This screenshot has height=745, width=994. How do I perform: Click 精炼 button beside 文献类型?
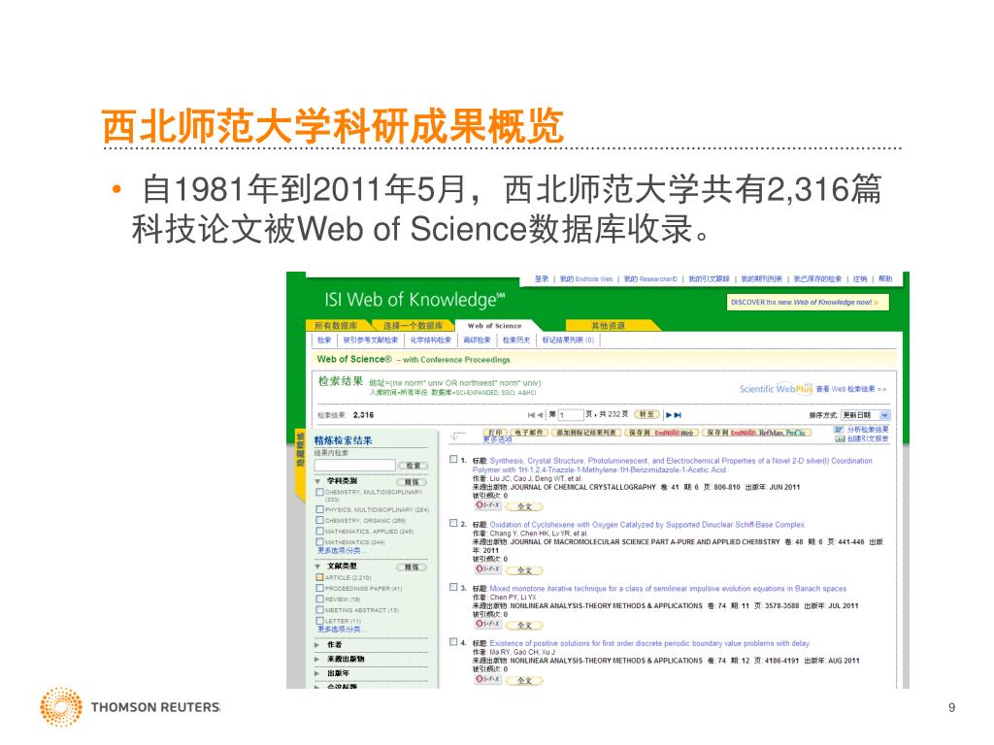pyautogui.click(x=412, y=567)
